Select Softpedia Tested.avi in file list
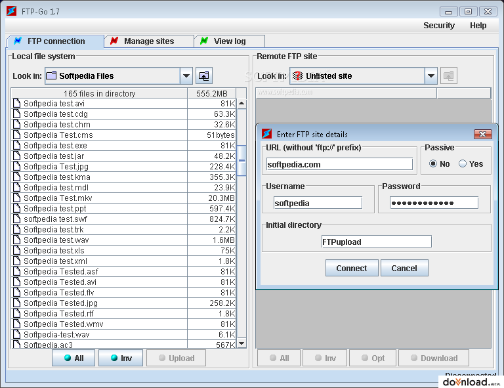 tap(99, 282)
